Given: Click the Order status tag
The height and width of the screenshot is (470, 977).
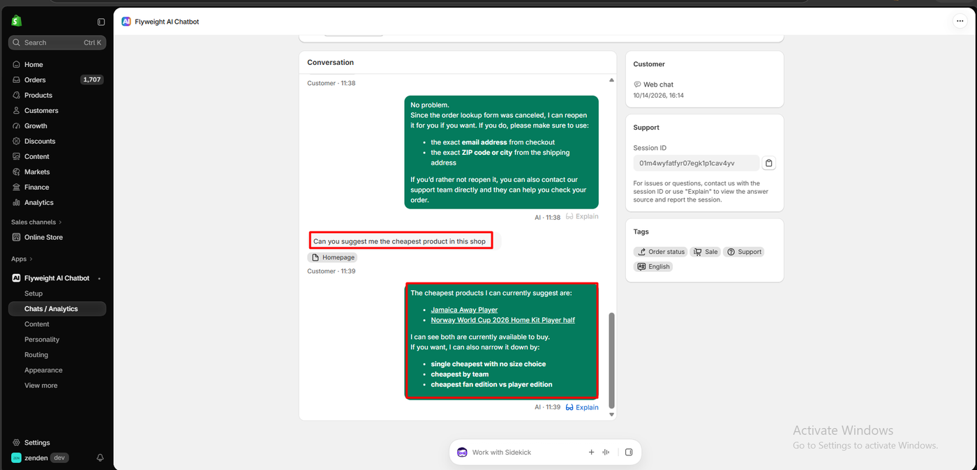Looking at the screenshot, I should coord(660,252).
